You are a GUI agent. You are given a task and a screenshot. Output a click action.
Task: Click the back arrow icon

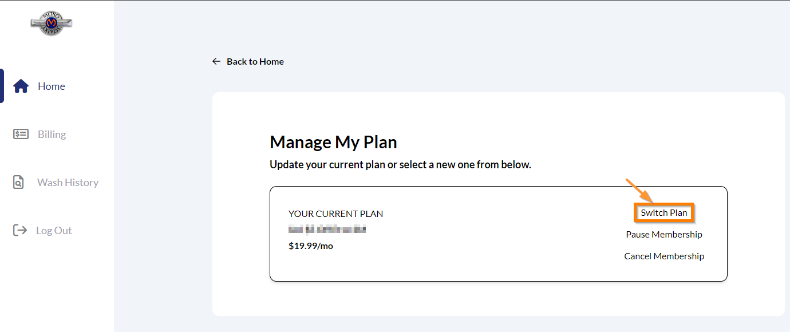[216, 61]
